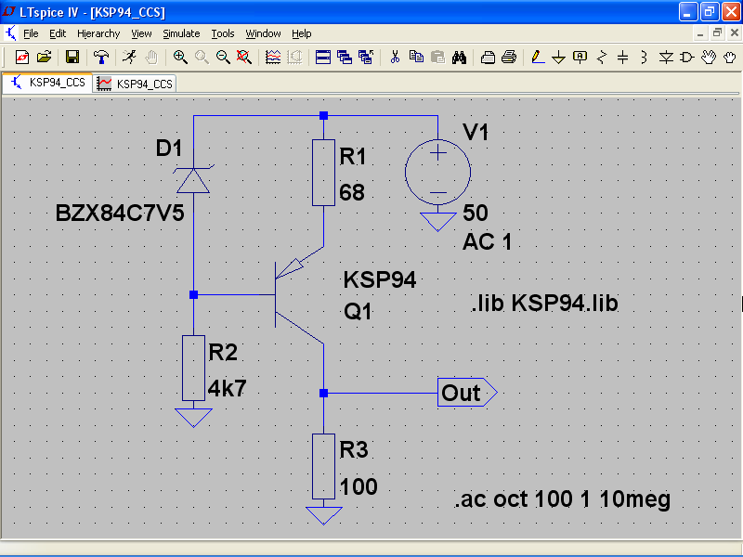Screen dimensions: 743x557
Task: Open a file with the folder icon
Action: pos(44,58)
